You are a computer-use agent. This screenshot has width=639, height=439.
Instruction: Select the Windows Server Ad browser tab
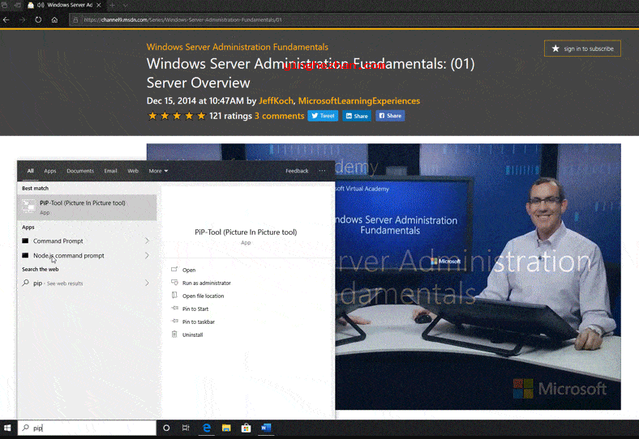click(65, 5)
